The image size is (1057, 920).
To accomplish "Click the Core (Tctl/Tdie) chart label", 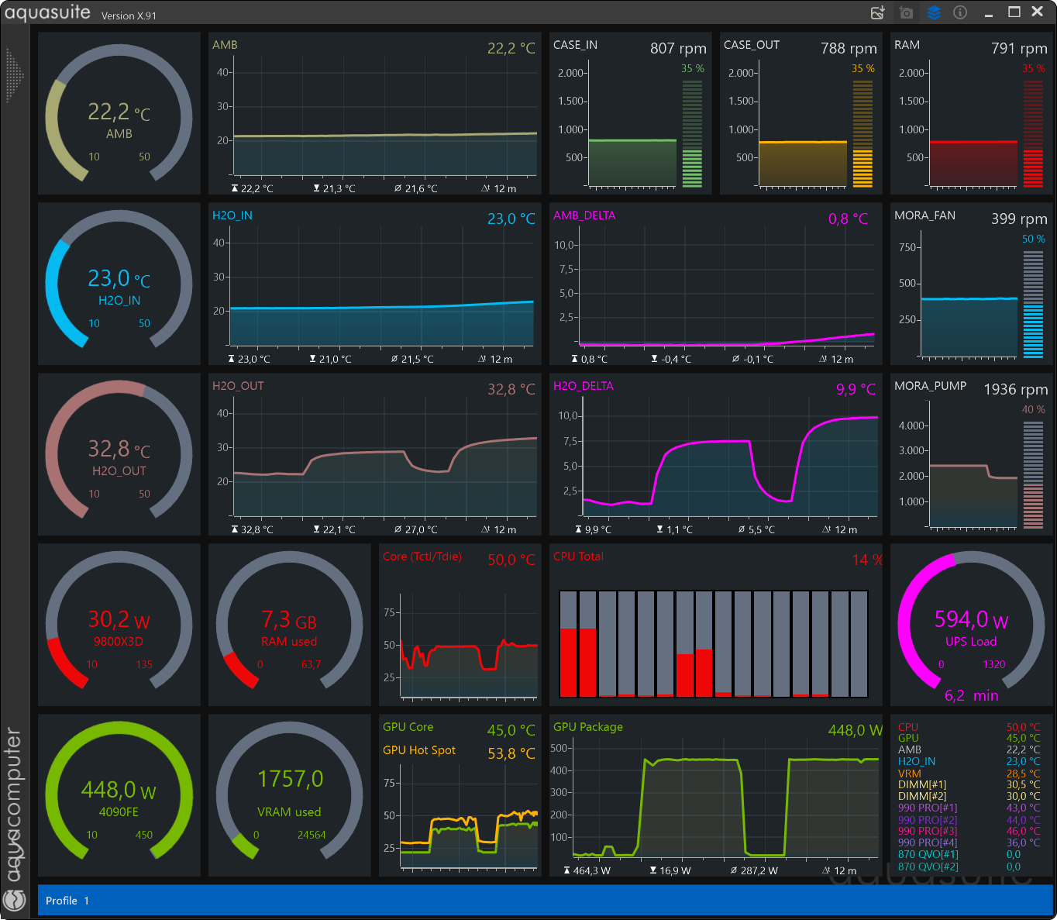I will [422, 556].
